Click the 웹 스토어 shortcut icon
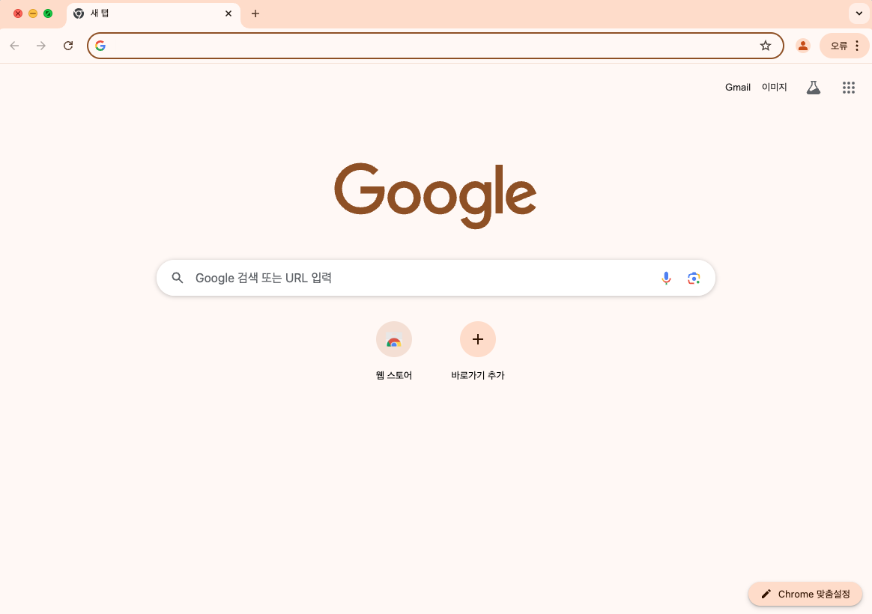 pyautogui.click(x=394, y=339)
